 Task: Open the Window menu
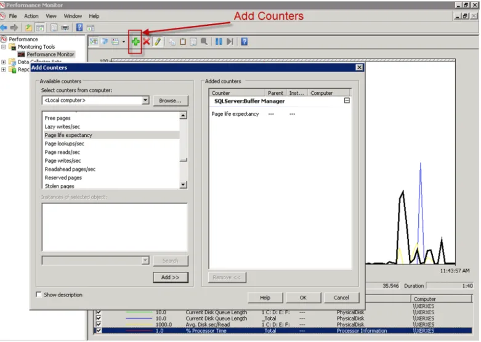(73, 16)
